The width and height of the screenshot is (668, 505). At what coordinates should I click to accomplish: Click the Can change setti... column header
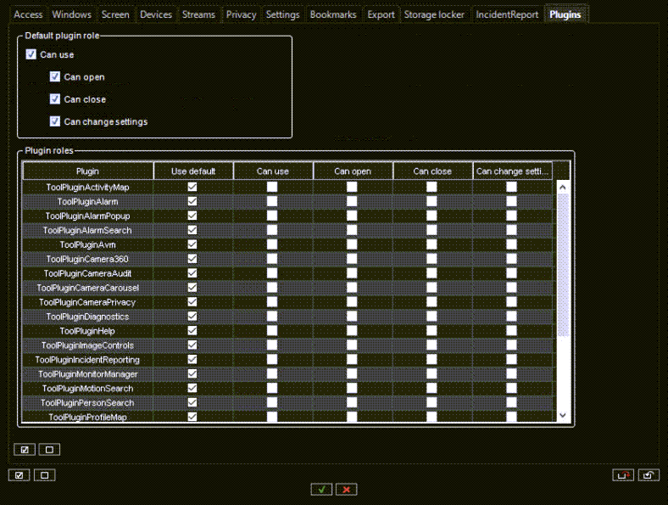(x=513, y=171)
